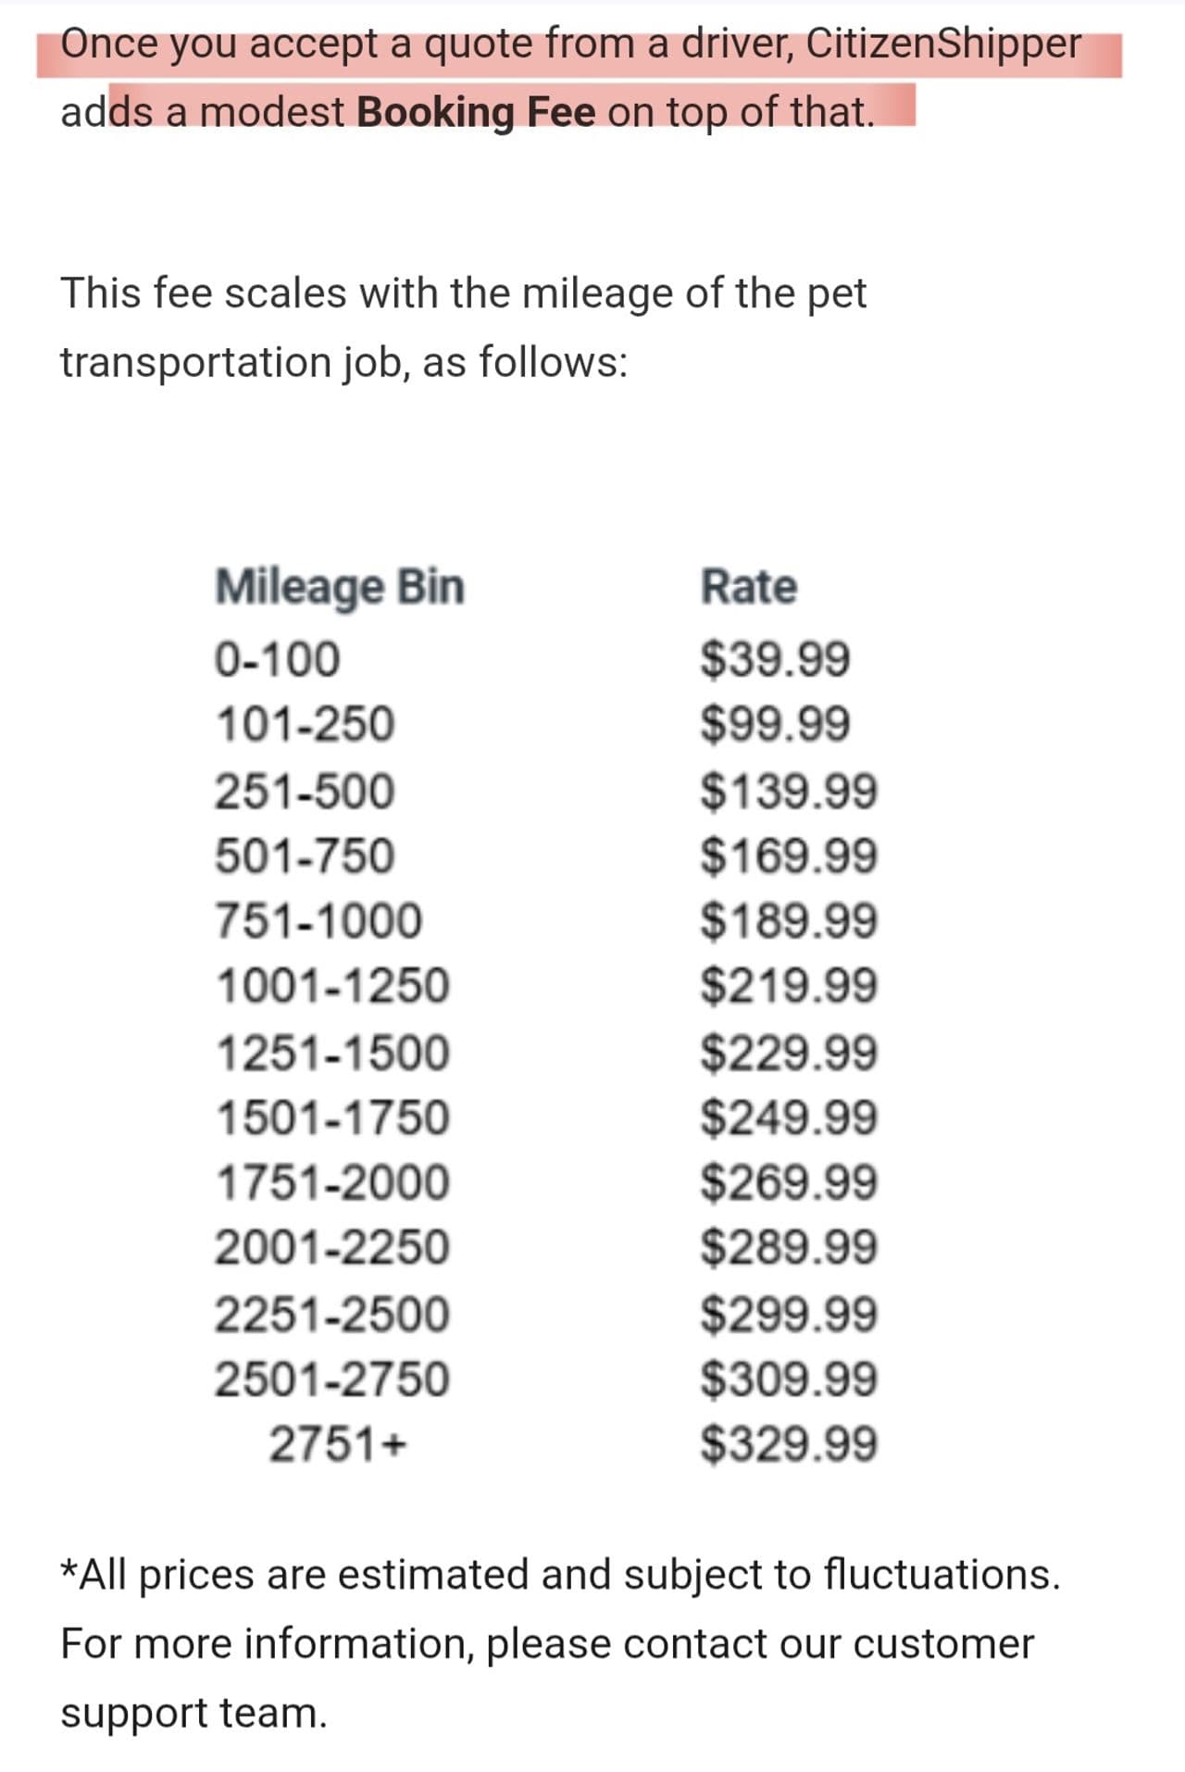Click the highlighted "CitizenShipper" word

pos(942,44)
